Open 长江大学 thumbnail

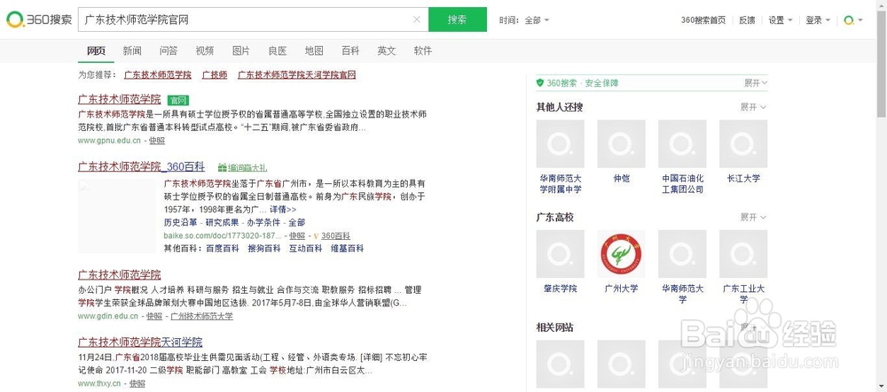[743, 144]
